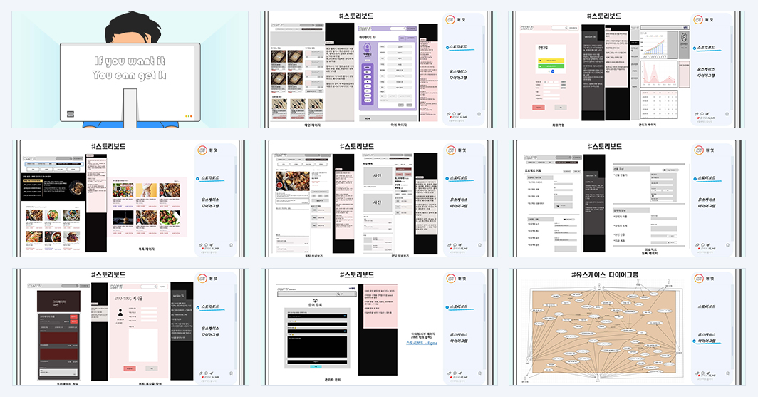This screenshot has width=758, height=397.
Task: Click comment bubble icon on the 메인 페이지 slide
Action: click(x=455, y=114)
